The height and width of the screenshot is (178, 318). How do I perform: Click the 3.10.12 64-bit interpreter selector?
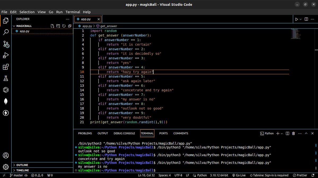point(219,175)
